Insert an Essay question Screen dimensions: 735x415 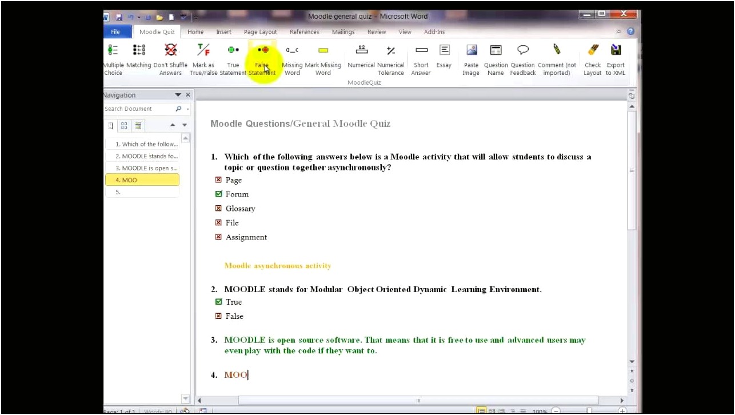[444, 57]
